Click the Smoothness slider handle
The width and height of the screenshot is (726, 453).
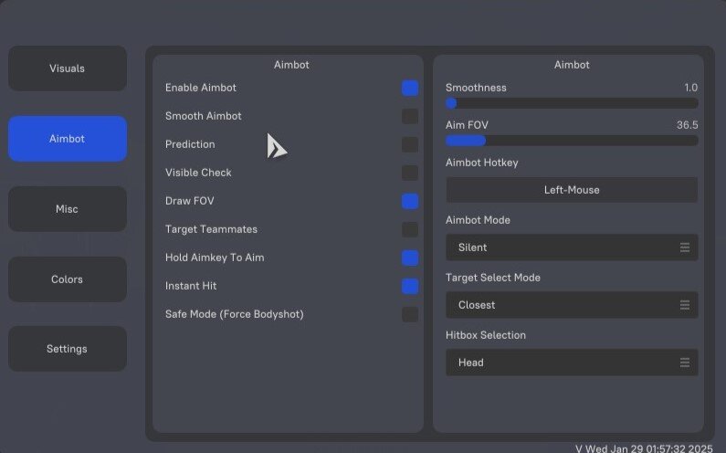pyautogui.click(x=451, y=103)
